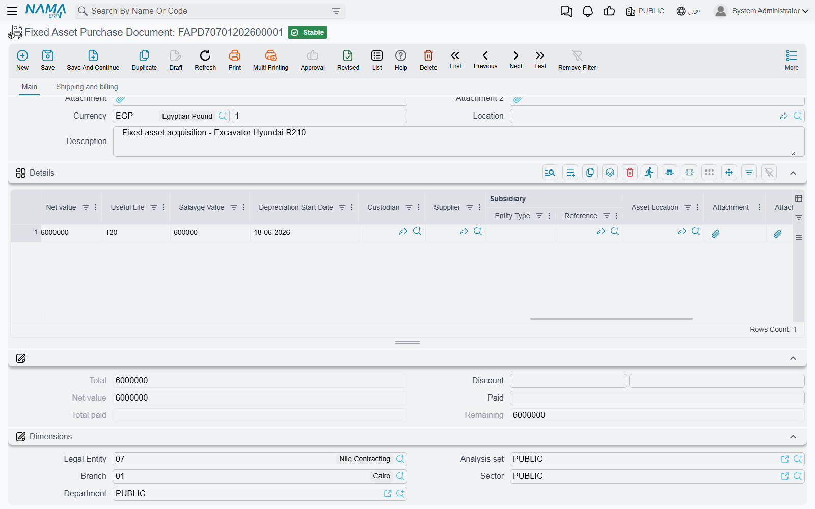Mark document as Revised
The image size is (815, 509).
coord(348,60)
